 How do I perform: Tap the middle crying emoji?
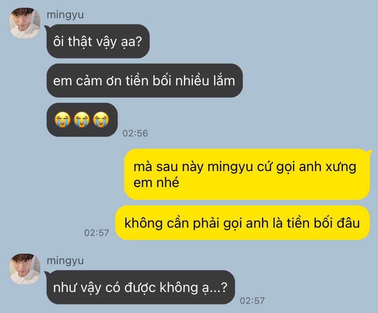pyautogui.click(x=82, y=120)
